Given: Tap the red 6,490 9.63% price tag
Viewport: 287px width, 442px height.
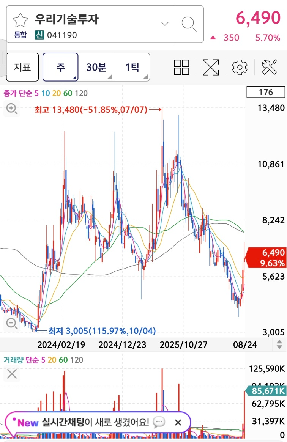Looking at the screenshot, I should 266,258.
